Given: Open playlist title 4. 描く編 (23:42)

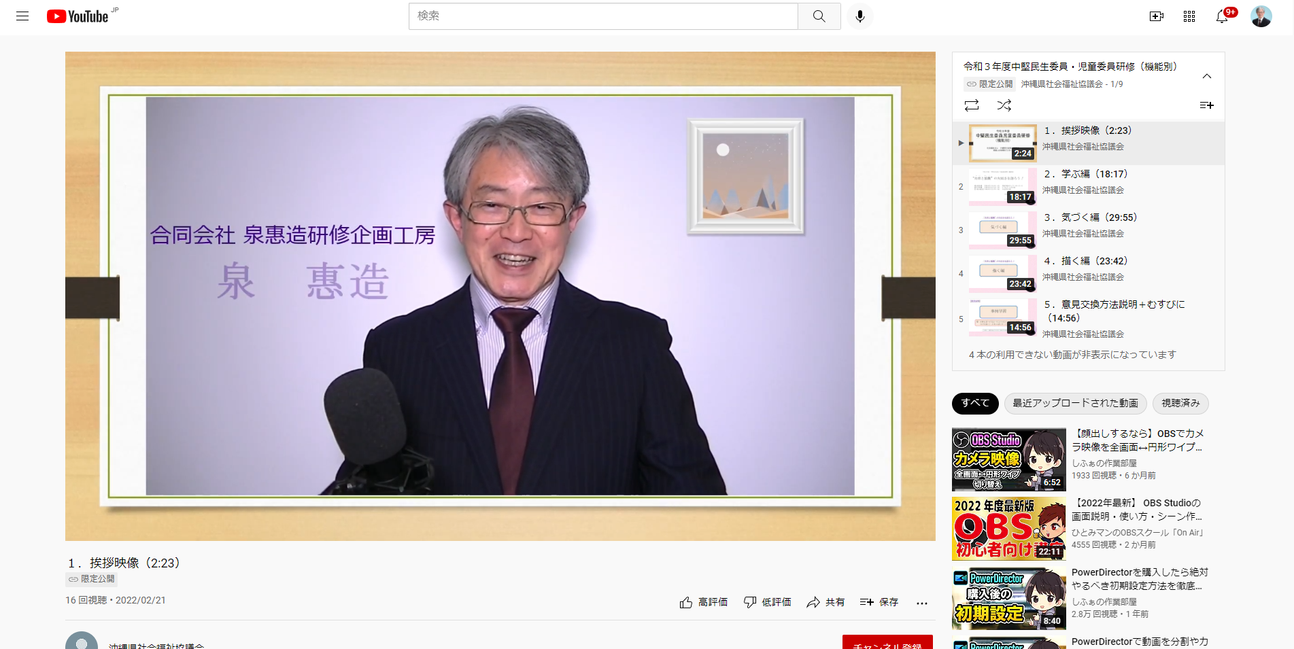Looking at the screenshot, I should [1086, 261].
